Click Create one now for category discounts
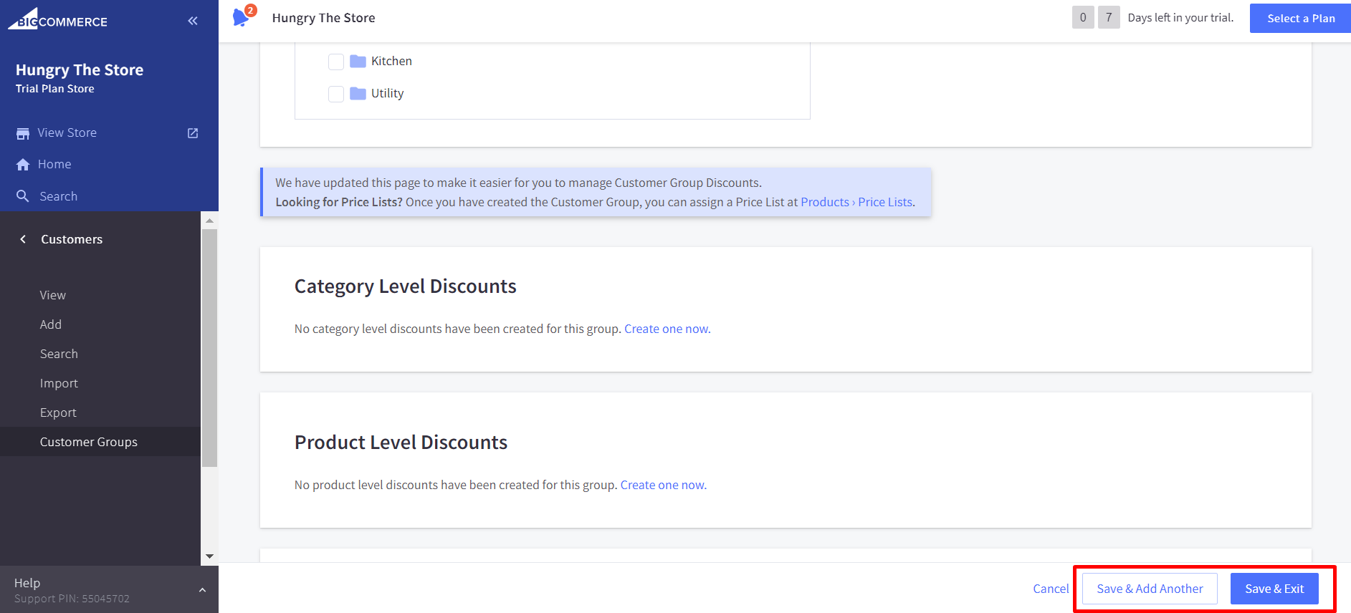The height and width of the screenshot is (613, 1351). (x=667, y=329)
